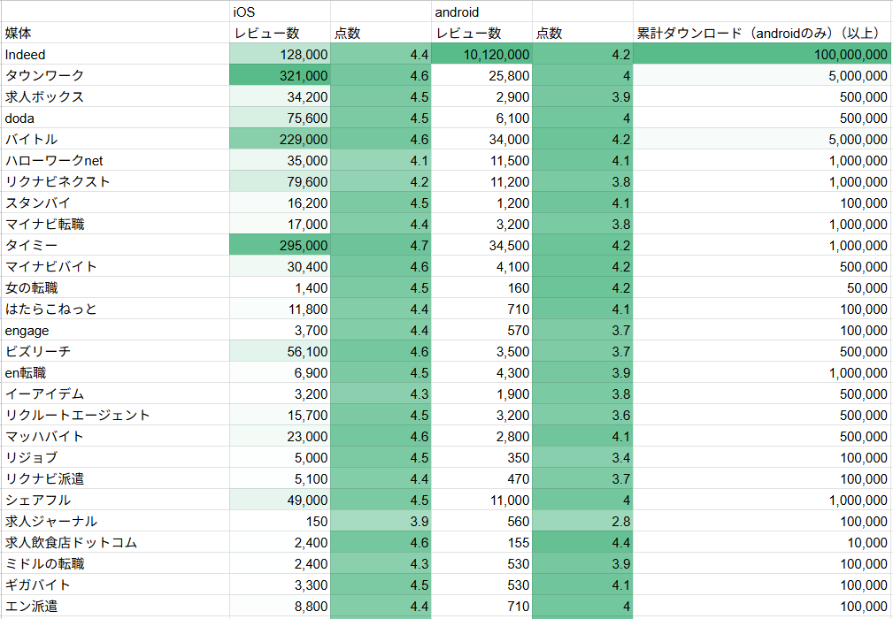Select the マイナビバイト cell
The width and height of the screenshot is (893, 619).
coord(114,266)
